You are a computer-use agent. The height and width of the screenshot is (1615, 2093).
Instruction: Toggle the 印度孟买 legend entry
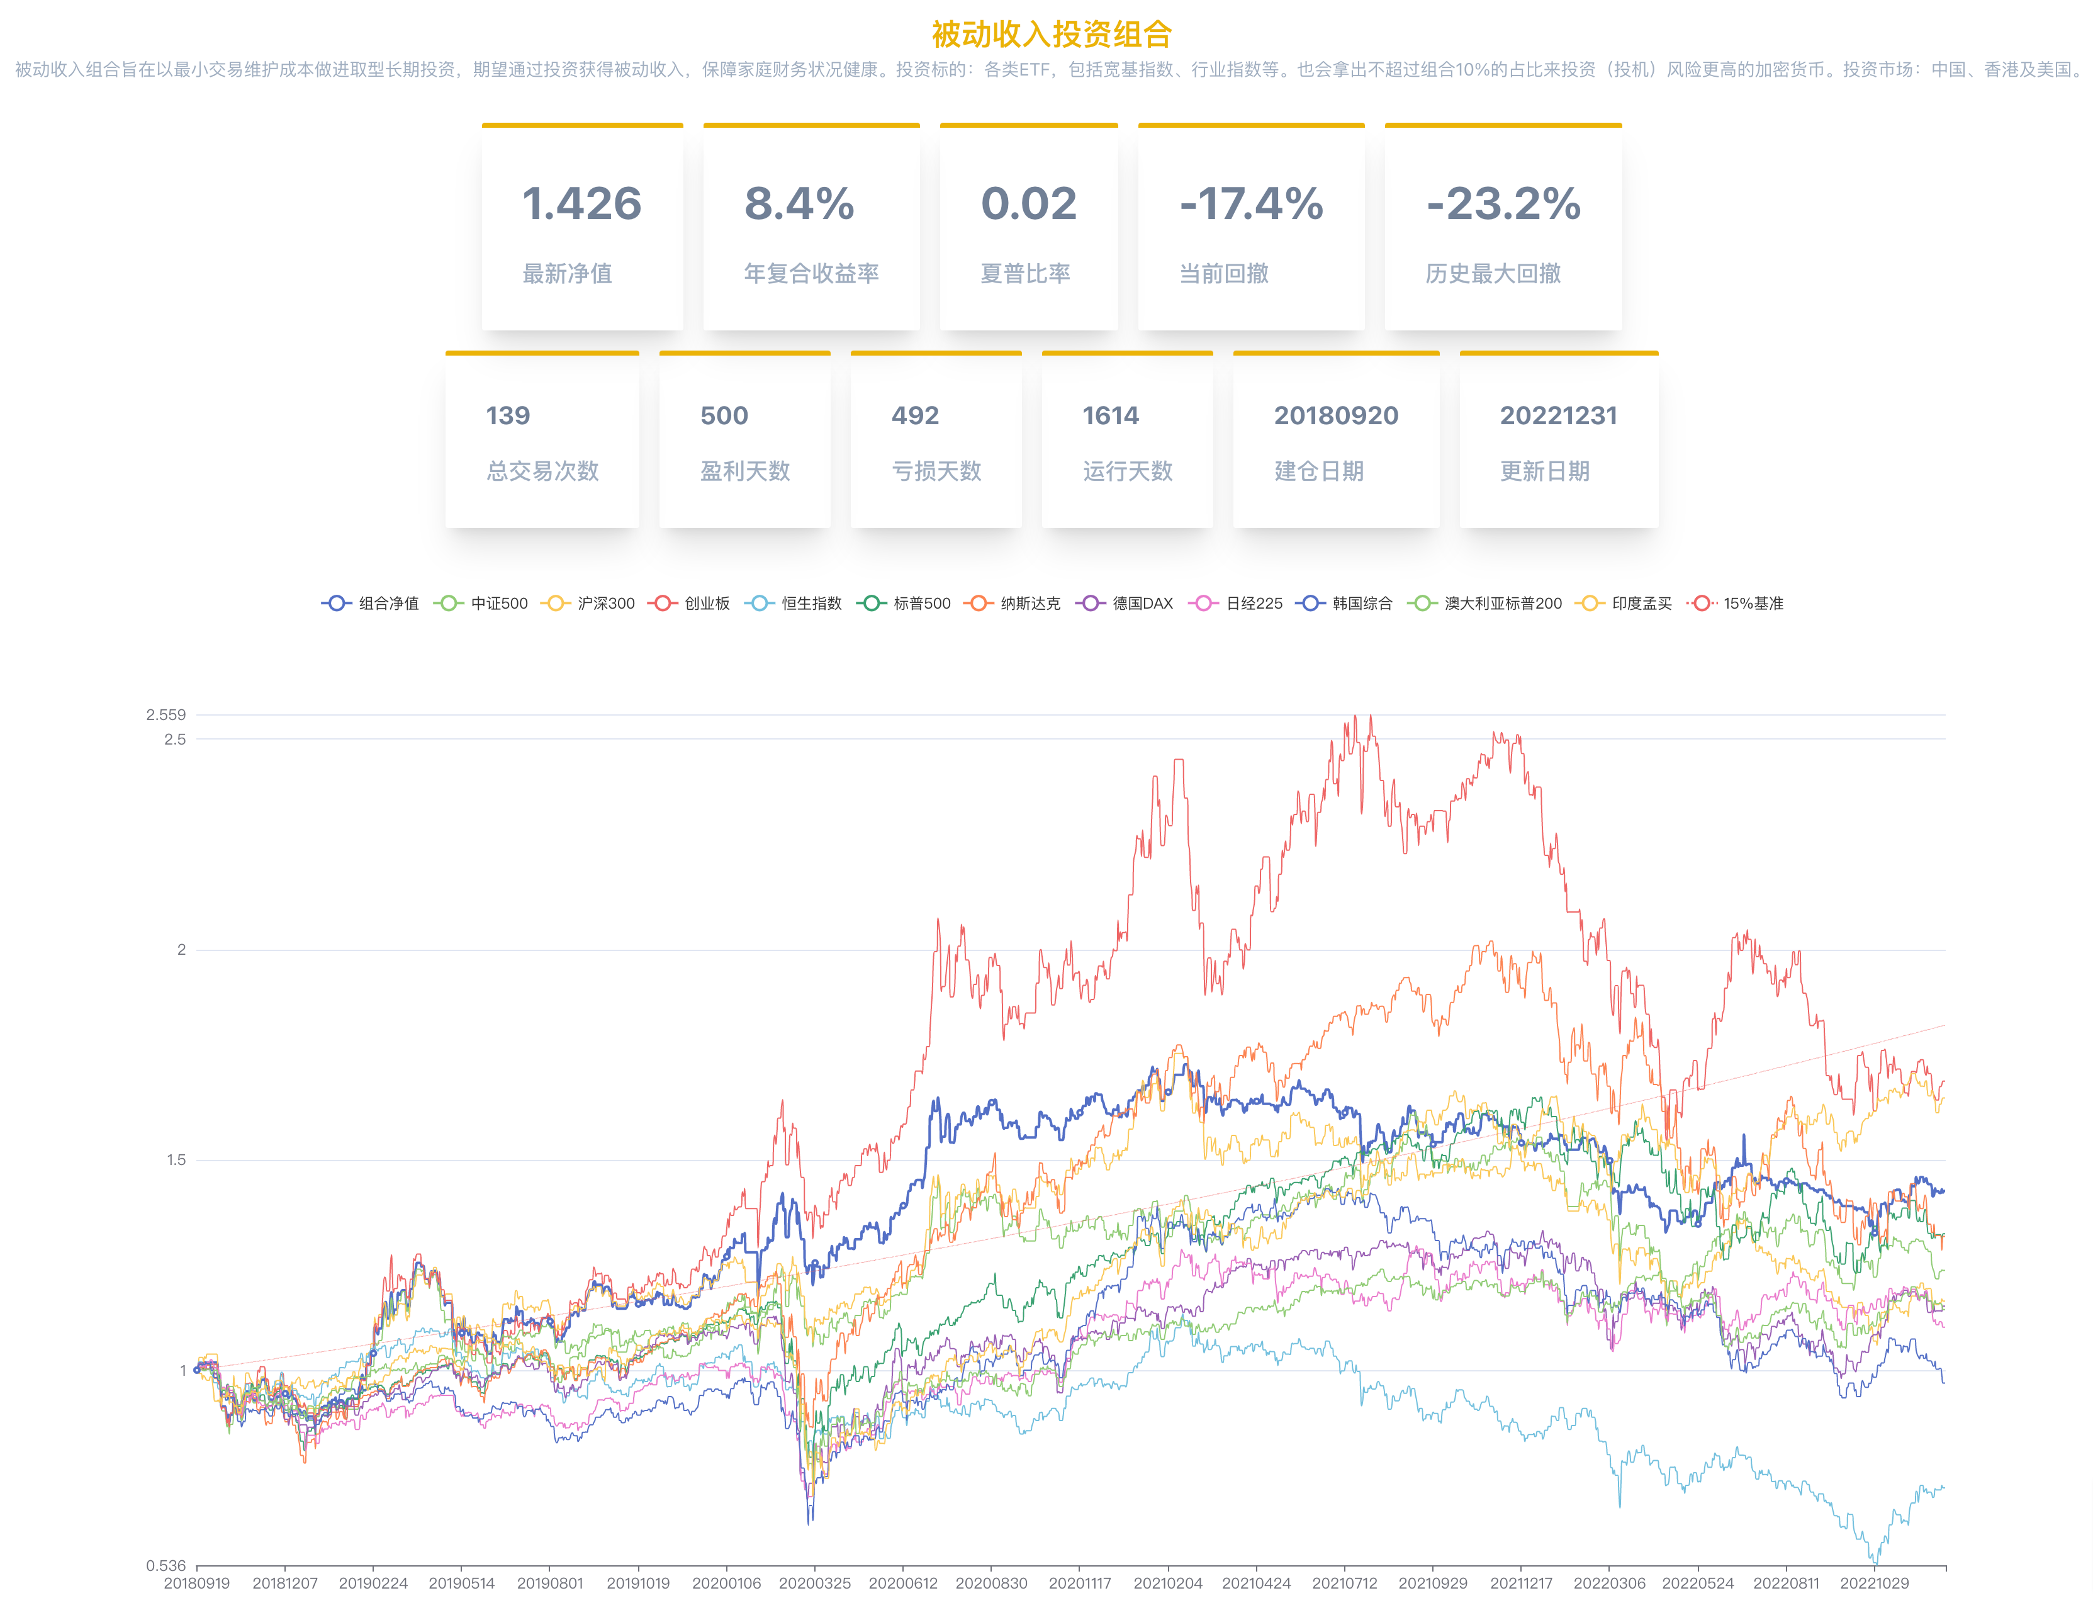coord(1589,603)
